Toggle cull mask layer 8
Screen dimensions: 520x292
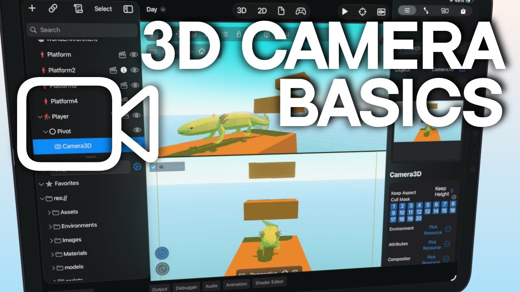(453, 204)
